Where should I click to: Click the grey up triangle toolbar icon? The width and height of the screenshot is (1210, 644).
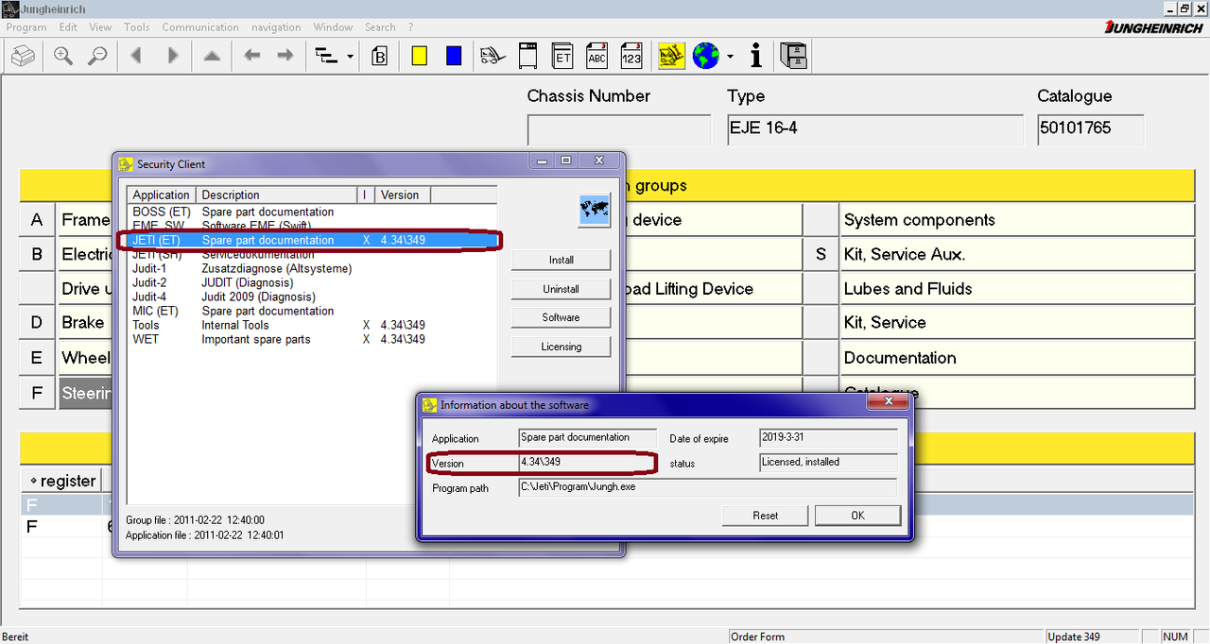click(212, 57)
